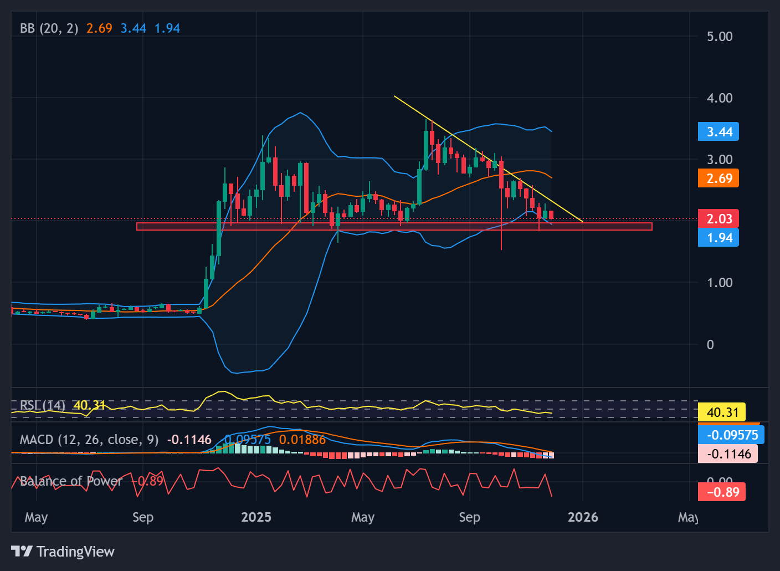
Task: Click the MACD value -0.1146 label
Action: tap(730, 454)
